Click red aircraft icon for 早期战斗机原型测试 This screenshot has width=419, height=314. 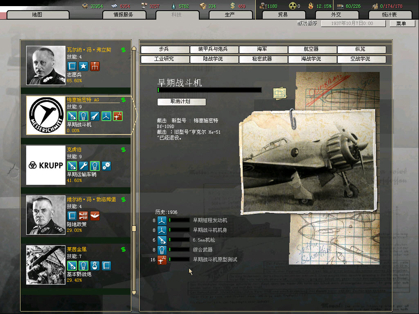[x=162, y=260]
